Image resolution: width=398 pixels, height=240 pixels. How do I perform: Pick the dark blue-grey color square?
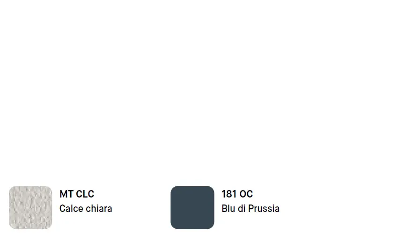coord(192,207)
